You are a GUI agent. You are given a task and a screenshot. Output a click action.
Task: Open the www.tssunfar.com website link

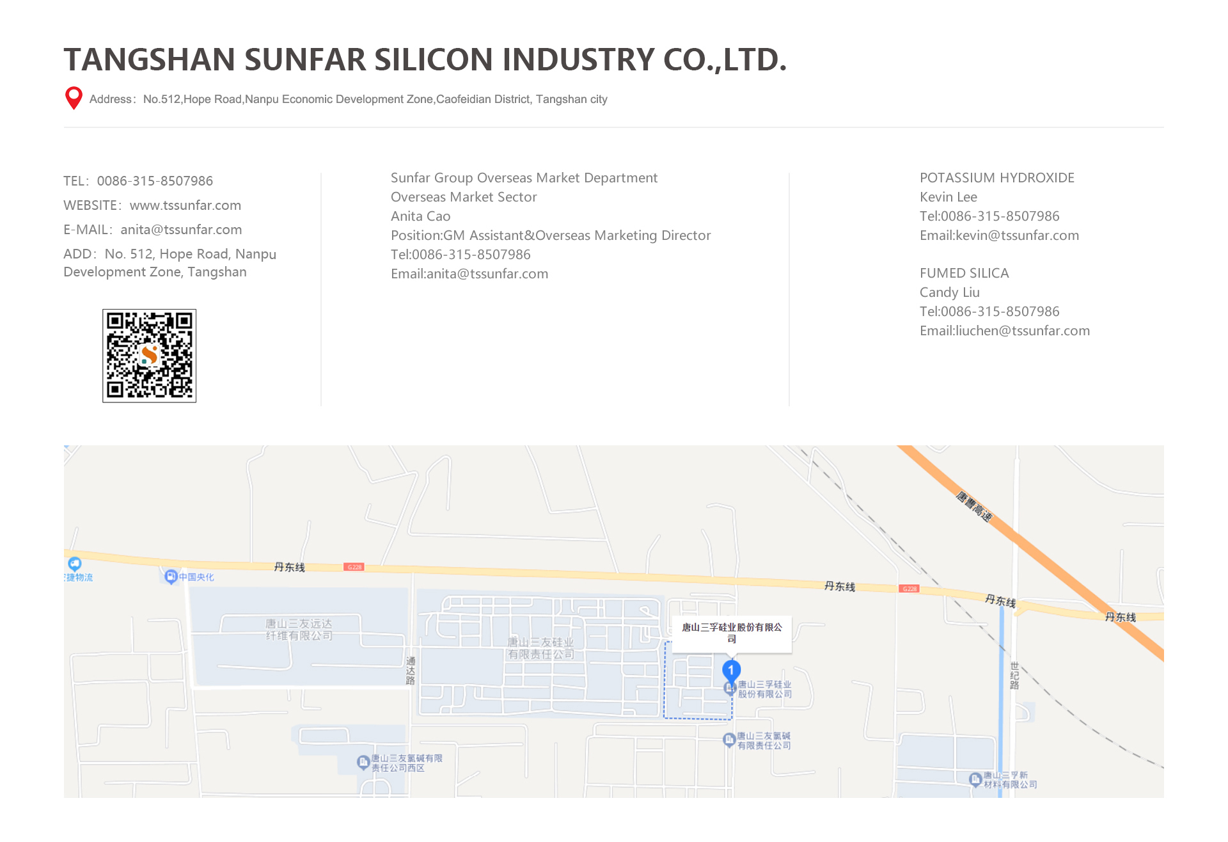185,205
